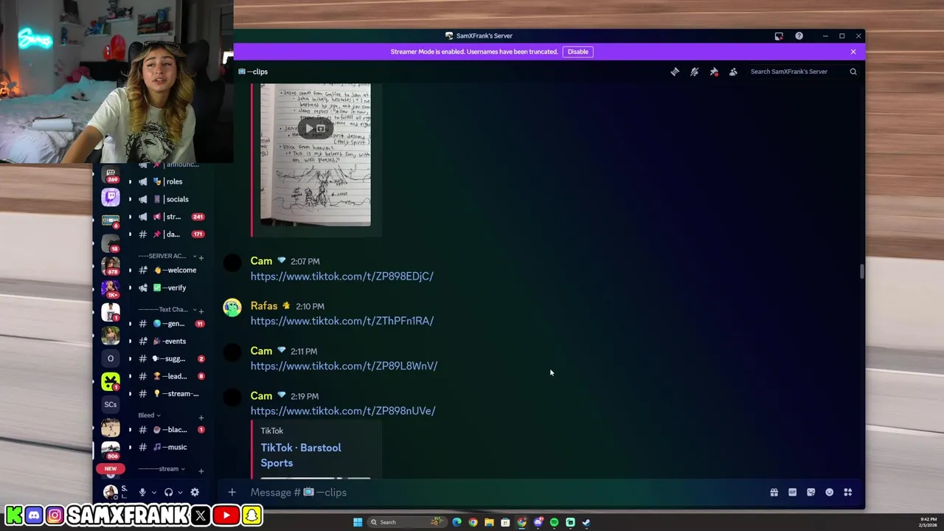Screen dimensions: 944x531
Task: Click the username Rafas
Action: coord(264,305)
